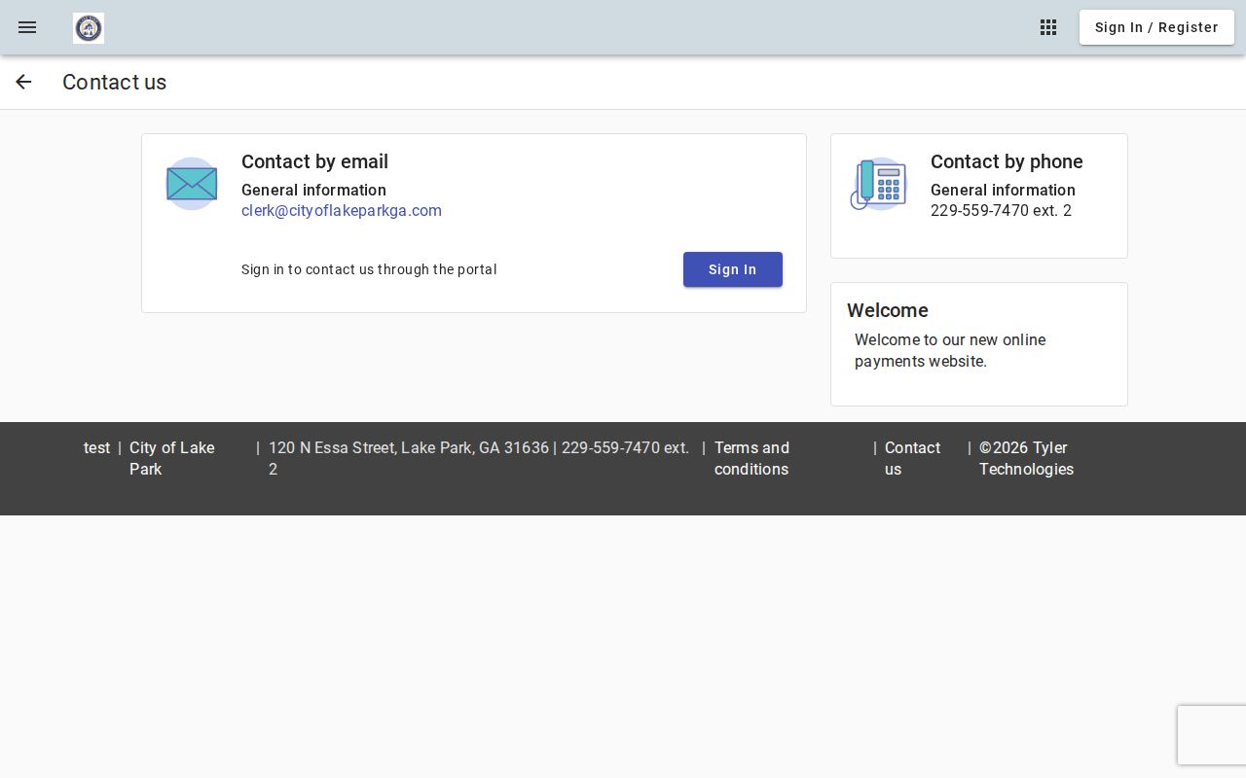
Task: Click City of Lake Park footer link
Action: click(172, 458)
